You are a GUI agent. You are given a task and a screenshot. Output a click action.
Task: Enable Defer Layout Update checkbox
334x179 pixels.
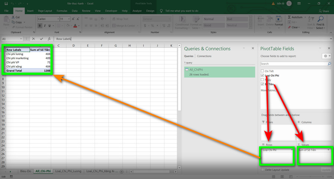(262, 170)
